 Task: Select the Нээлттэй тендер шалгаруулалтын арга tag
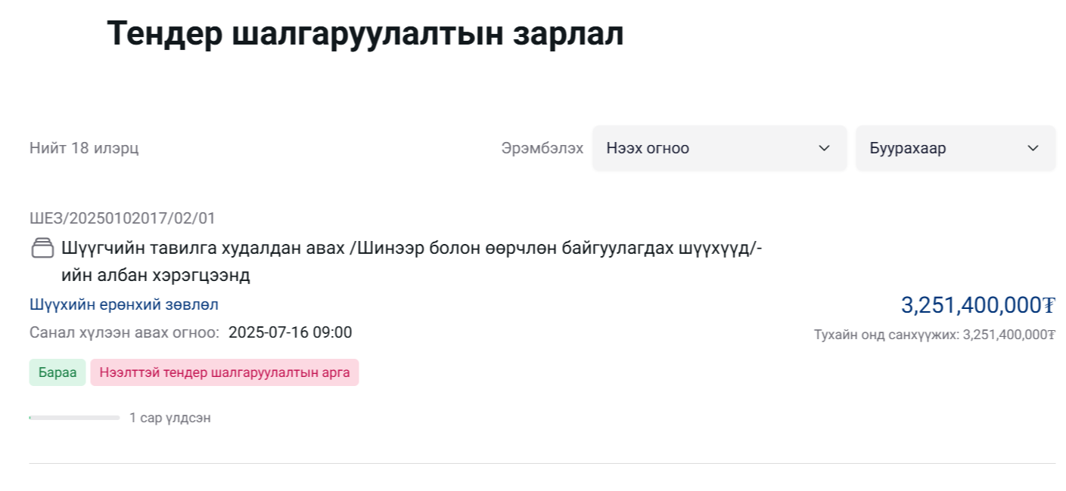coord(225,372)
